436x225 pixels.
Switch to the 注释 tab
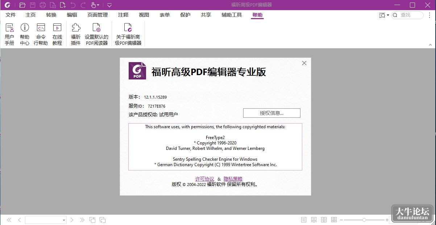pyautogui.click(x=123, y=15)
